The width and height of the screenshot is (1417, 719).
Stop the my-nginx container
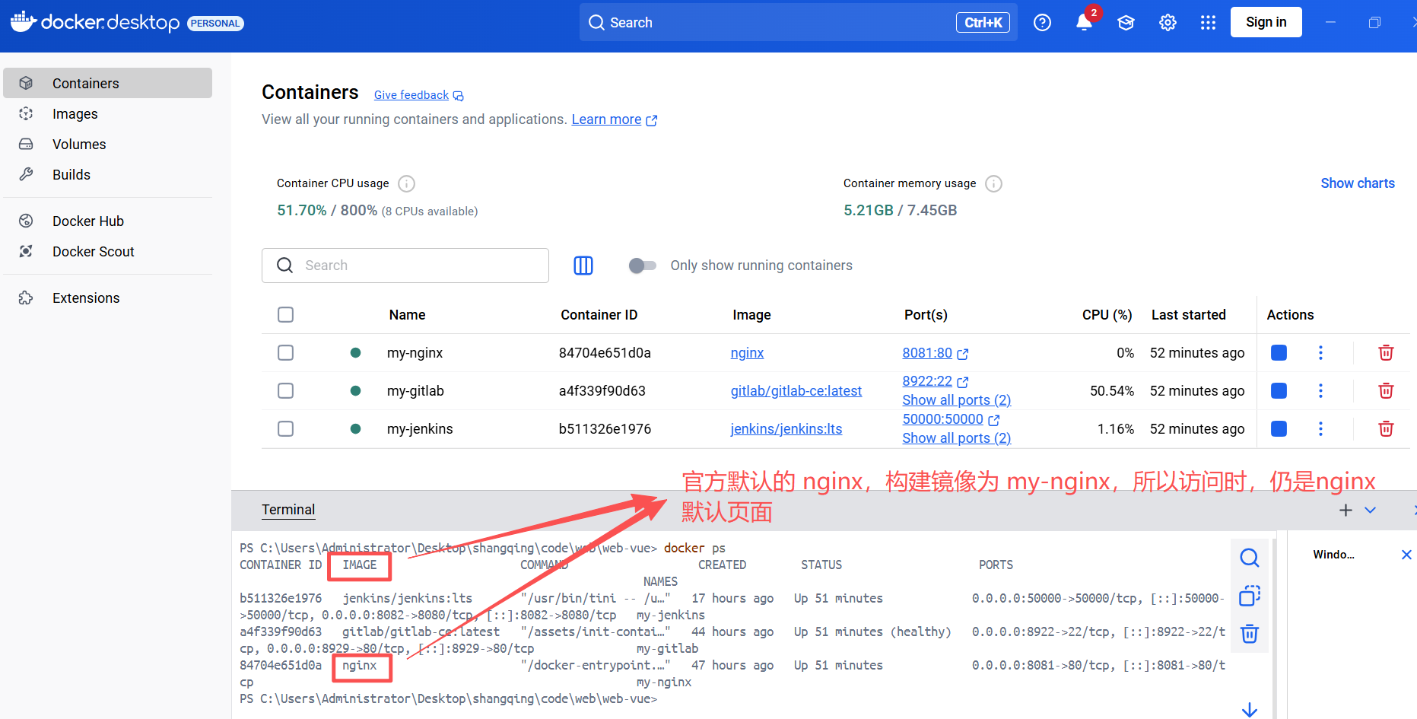click(x=1279, y=353)
